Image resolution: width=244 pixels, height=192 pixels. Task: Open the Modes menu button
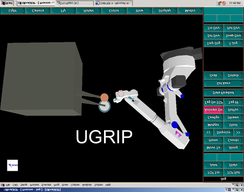[191, 10]
